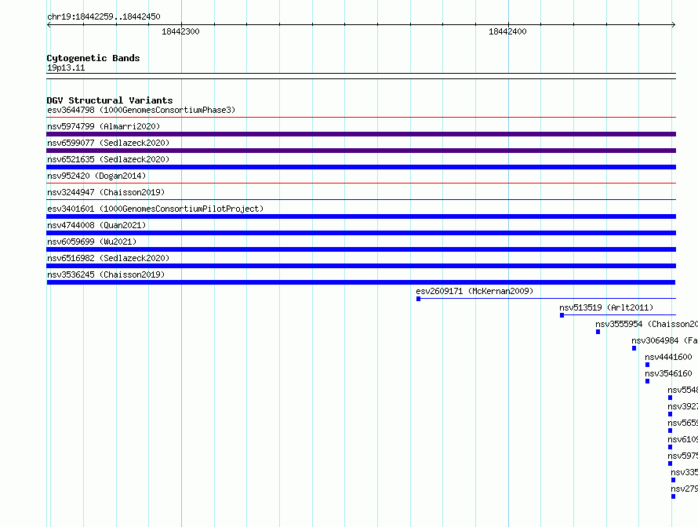698x527 pixels.
Task: Select the blue bar for nsv6059699
Action: tap(361, 249)
